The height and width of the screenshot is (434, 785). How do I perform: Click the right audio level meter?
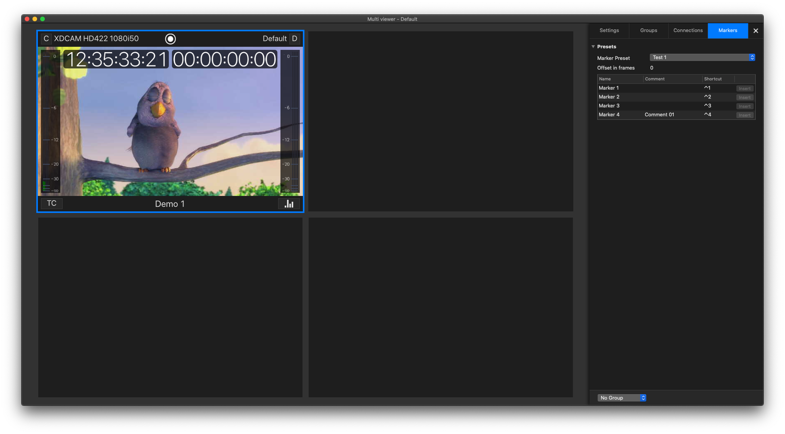[x=290, y=122]
